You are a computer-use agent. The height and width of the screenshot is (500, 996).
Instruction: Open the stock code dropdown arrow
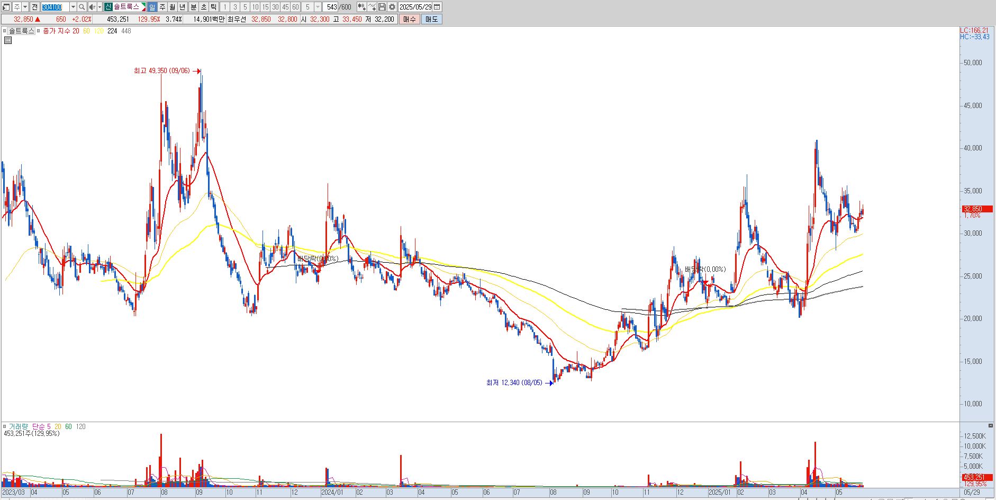pyautogui.click(x=73, y=7)
